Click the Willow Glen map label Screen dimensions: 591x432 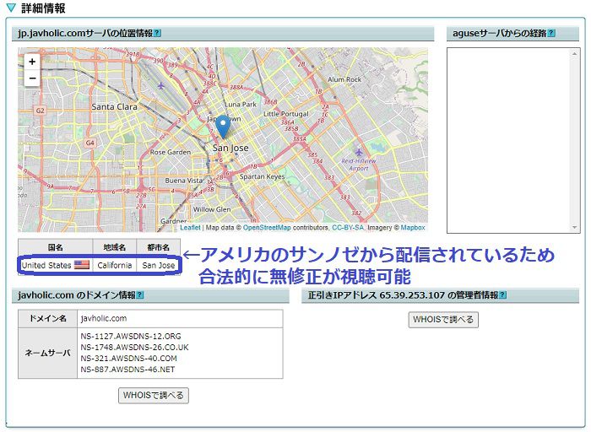click(212, 209)
